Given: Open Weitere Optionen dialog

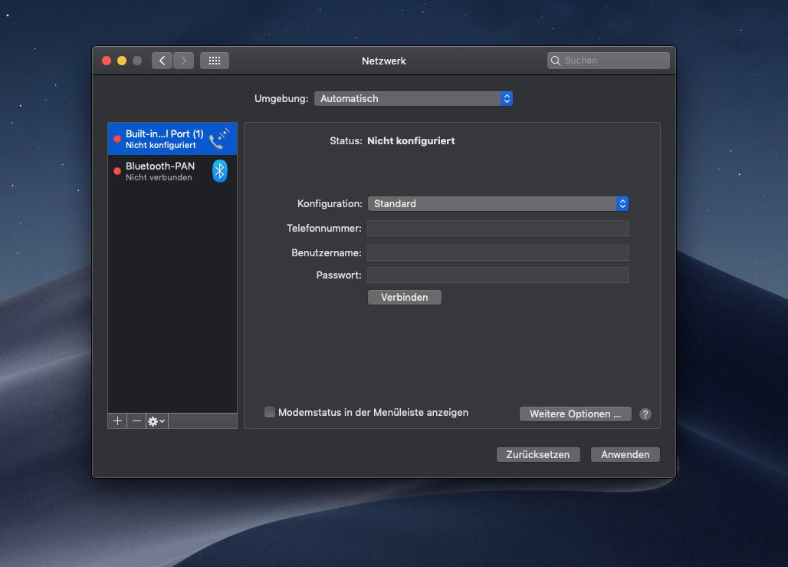Looking at the screenshot, I should 575,414.
